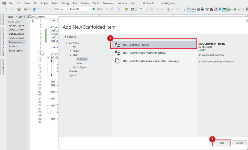Toggle the red braces toolbar button

194,9
